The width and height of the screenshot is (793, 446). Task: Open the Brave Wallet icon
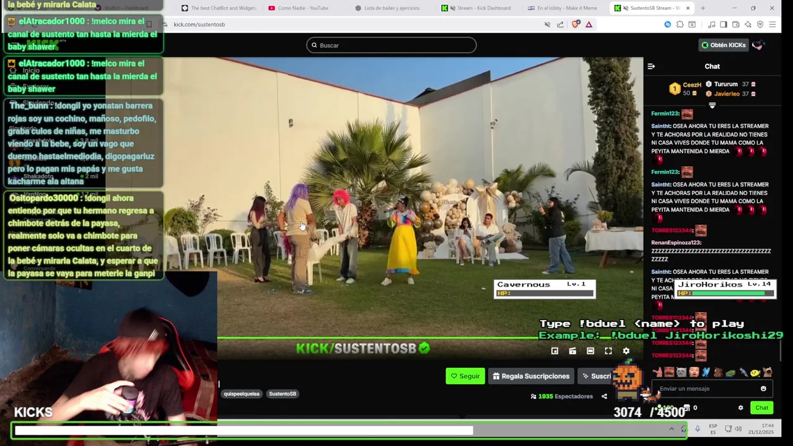pos(736,24)
